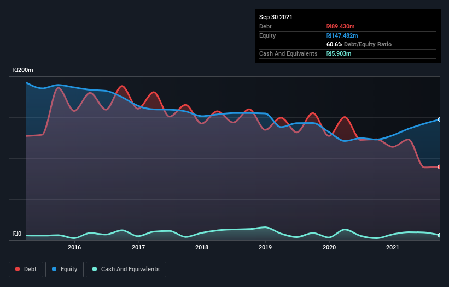Click the ₪200m y-axis label
The height and width of the screenshot is (287, 449).
click(23, 70)
